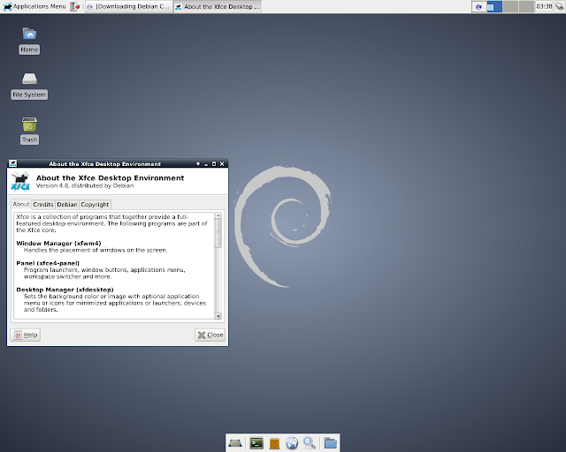The height and width of the screenshot is (452, 566).
Task: Close the About dialog with Close button
Action: 210,335
